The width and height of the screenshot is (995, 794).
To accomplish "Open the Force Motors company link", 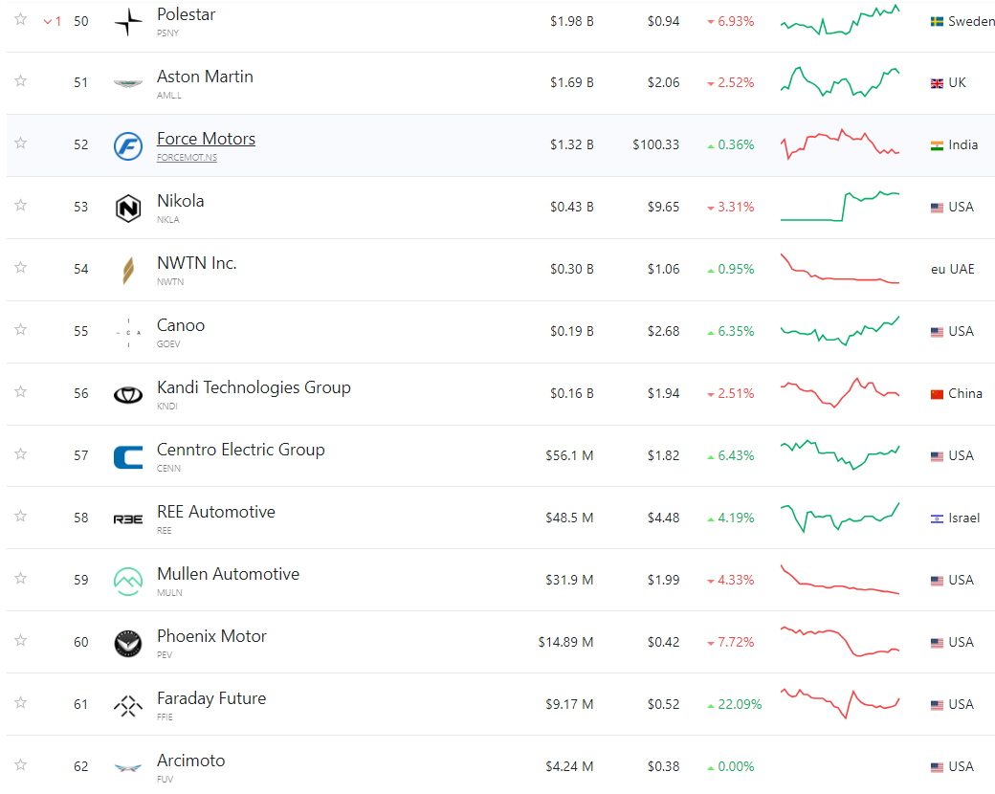I will (x=207, y=139).
